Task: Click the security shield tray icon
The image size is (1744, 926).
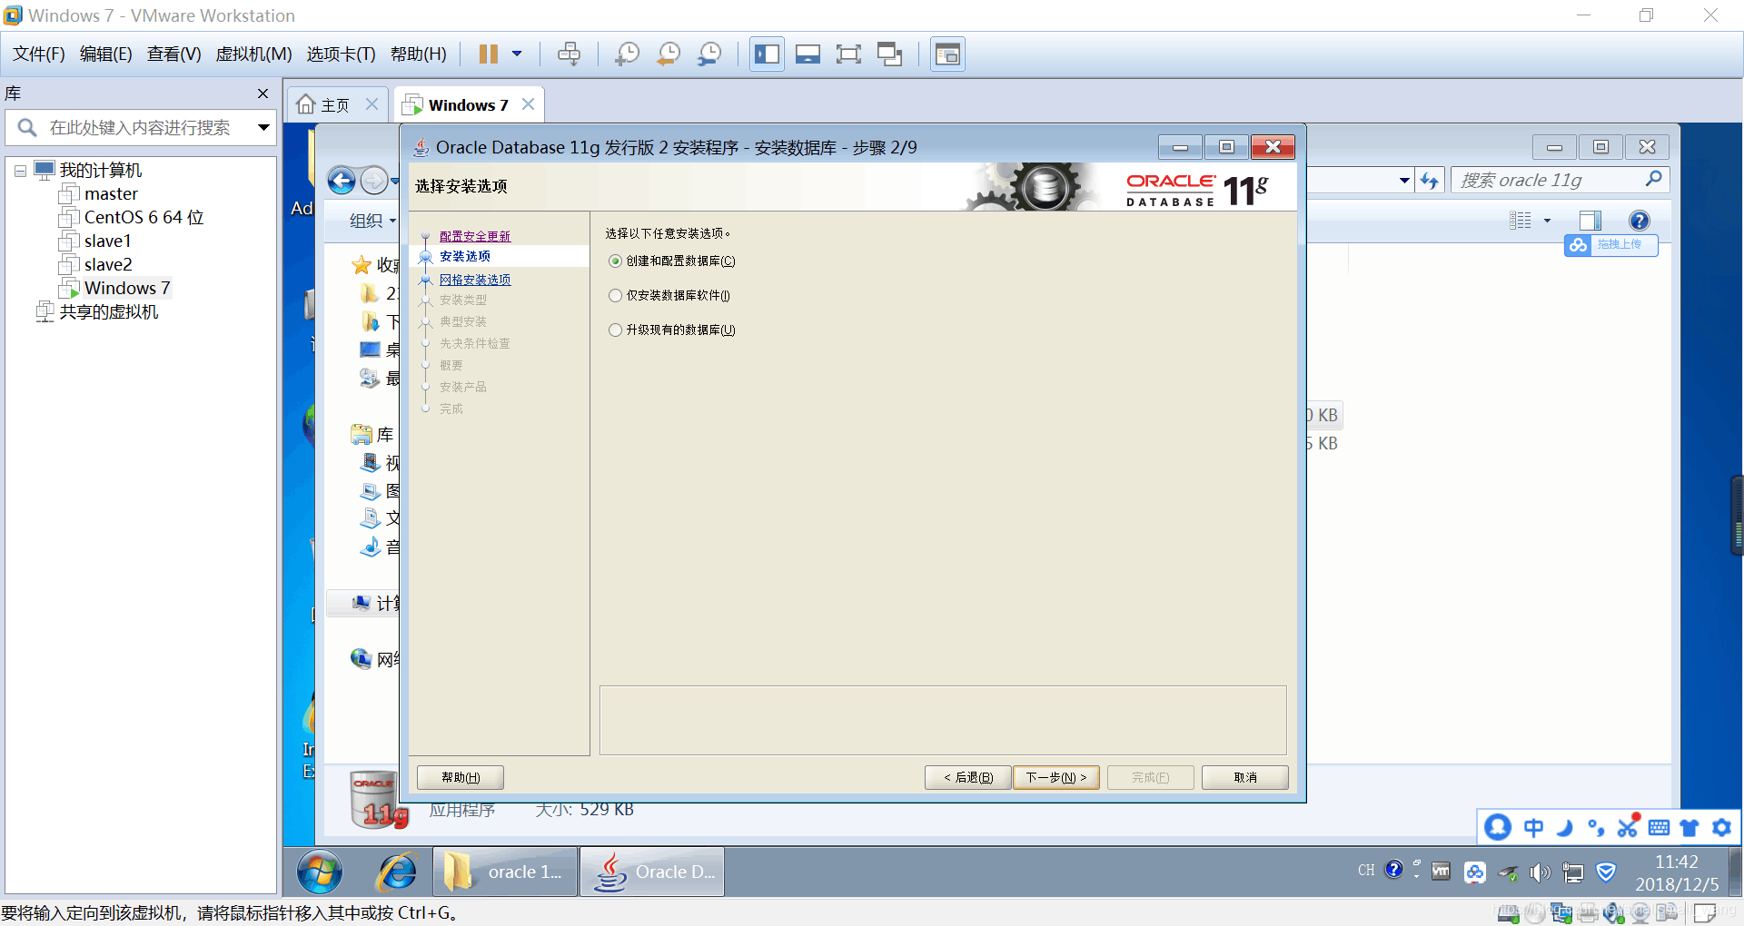Action: 1606,873
